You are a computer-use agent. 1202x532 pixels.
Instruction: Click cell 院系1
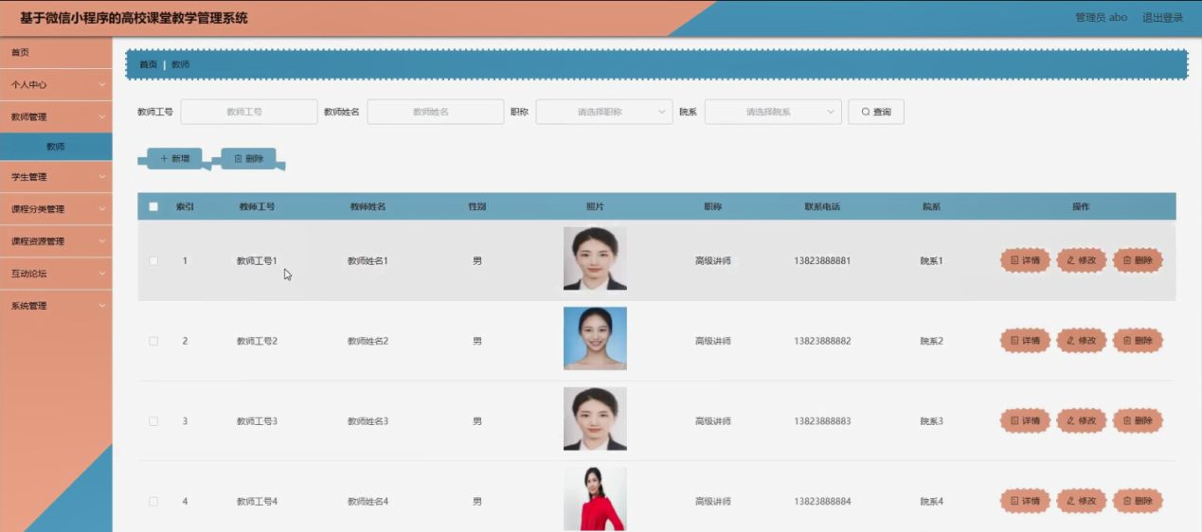click(x=932, y=260)
